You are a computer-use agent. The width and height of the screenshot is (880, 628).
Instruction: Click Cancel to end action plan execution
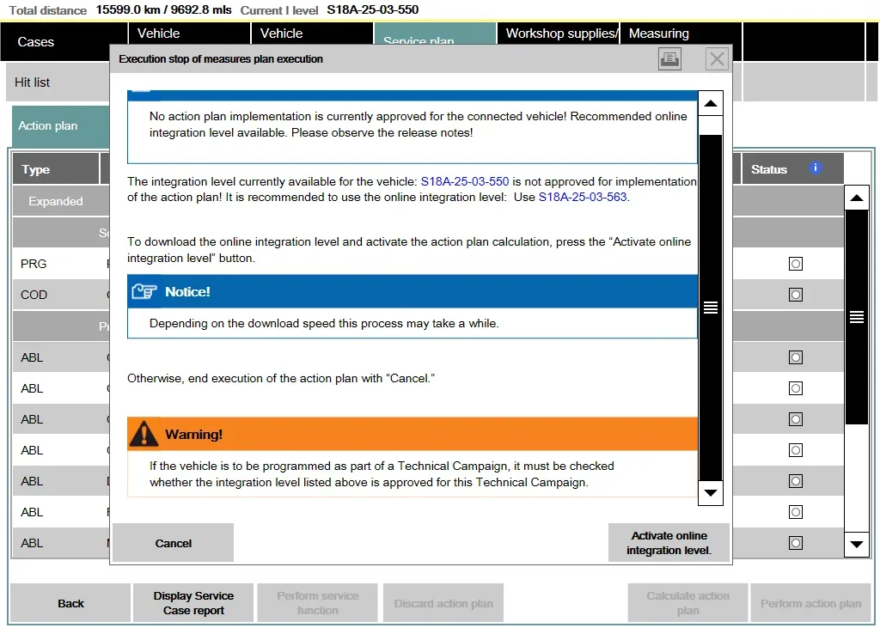[x=173, y=543]
